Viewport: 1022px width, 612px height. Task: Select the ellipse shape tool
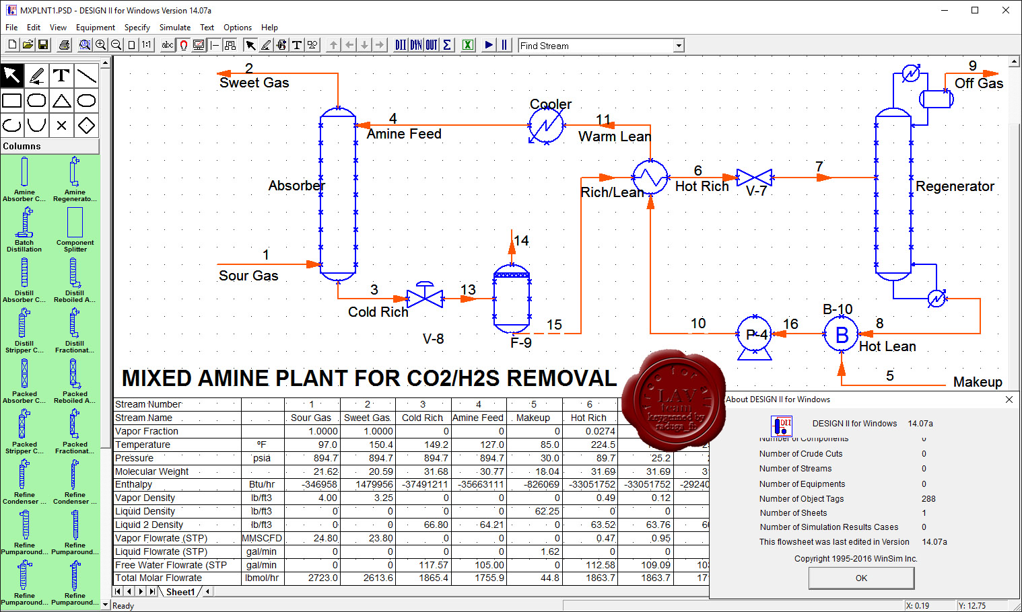tap(87, 101)
